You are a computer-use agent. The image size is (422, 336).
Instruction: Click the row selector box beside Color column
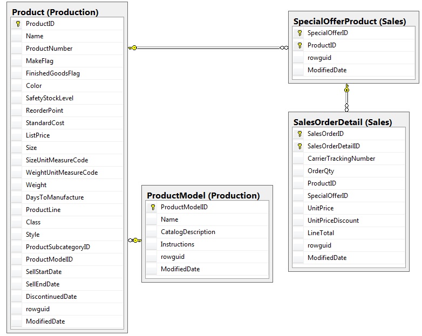17,86
